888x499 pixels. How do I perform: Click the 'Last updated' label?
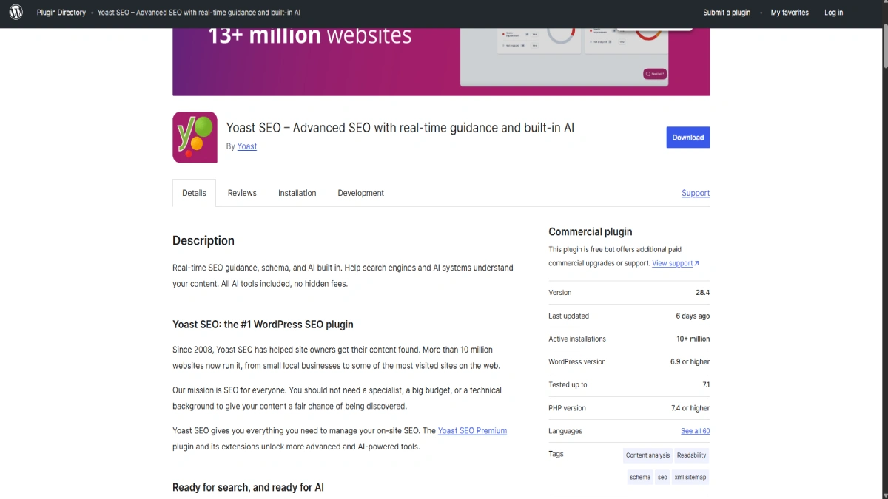click(569, 316)
